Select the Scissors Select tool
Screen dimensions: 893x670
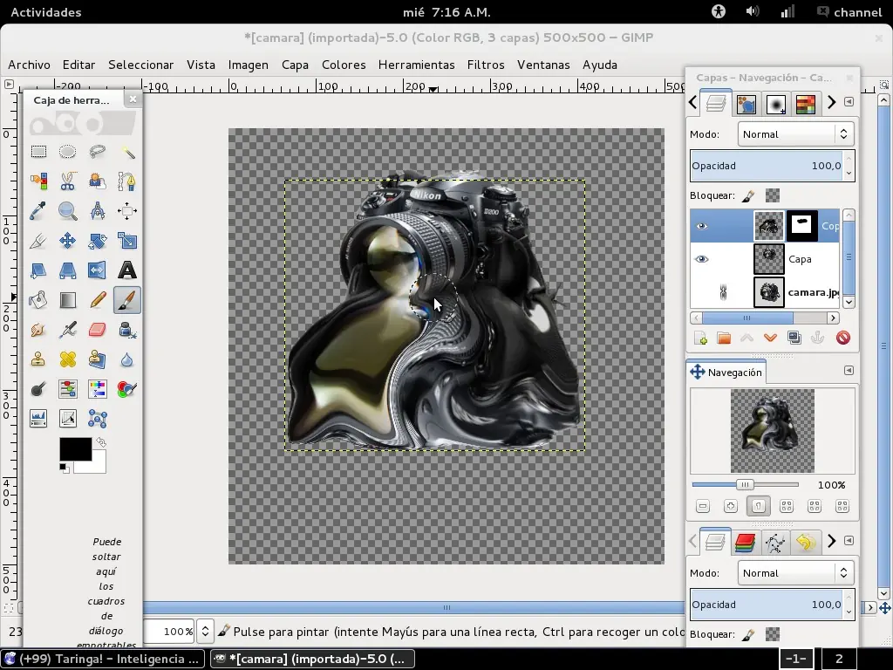(x=68, y=181)
